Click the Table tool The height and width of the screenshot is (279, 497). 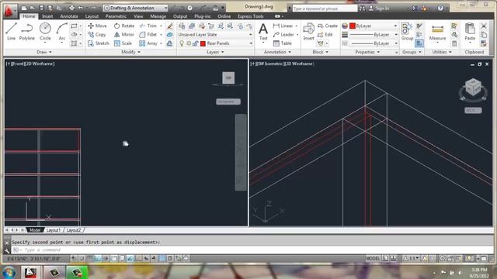(283, 43)
